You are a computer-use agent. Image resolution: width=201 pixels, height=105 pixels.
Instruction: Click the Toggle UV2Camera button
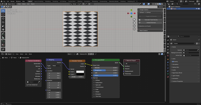pos(150,16)
